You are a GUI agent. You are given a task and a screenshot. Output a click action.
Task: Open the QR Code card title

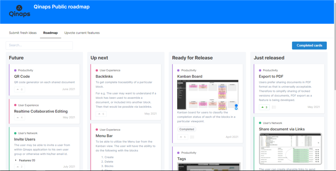(22, 77)
